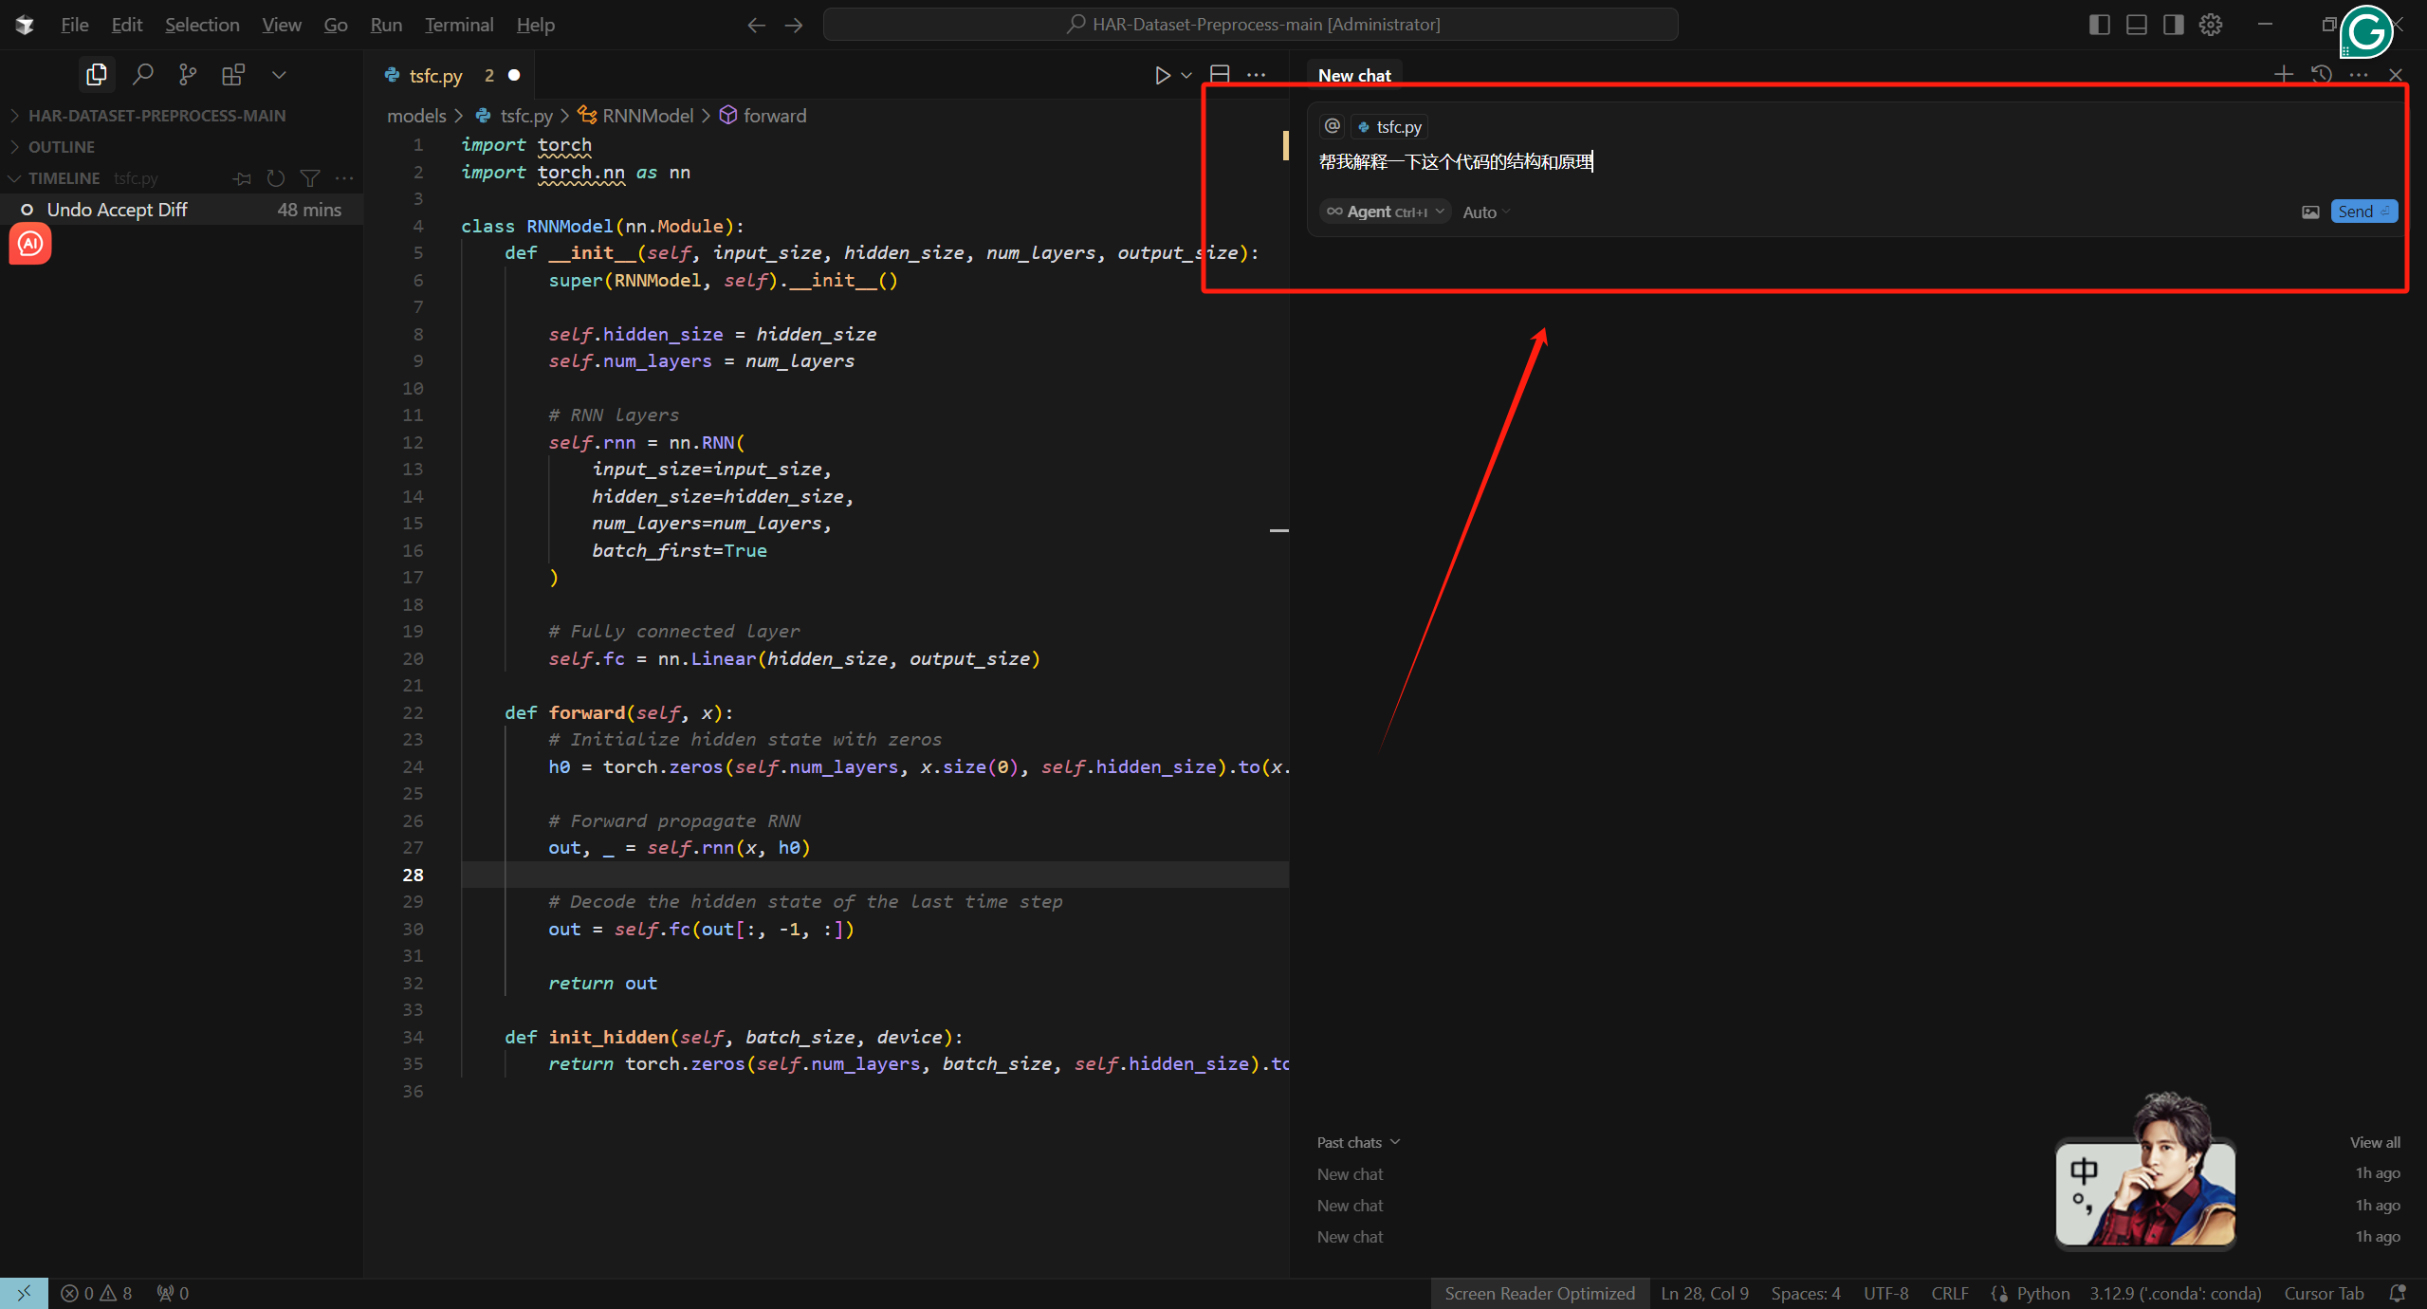The height and width of the screenshot is (1309, 2427).
Task: Select the tsfc.py editor tab
Action: pos(435,76)
